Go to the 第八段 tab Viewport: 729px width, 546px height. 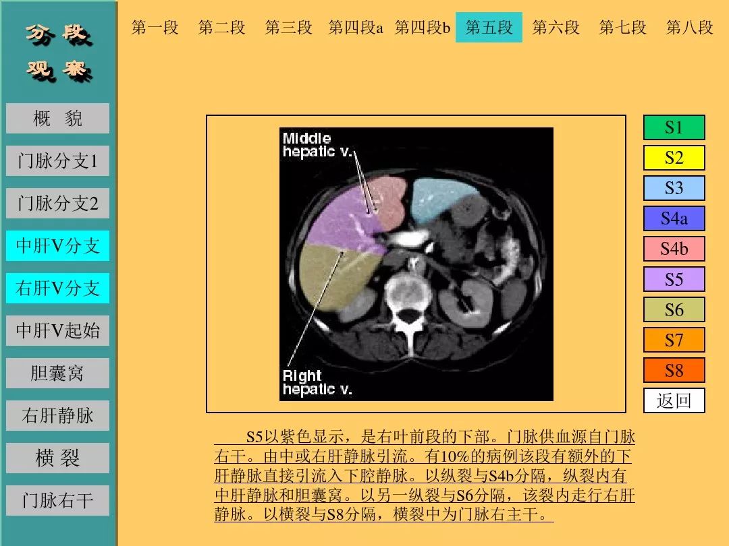tap(689, 28)
